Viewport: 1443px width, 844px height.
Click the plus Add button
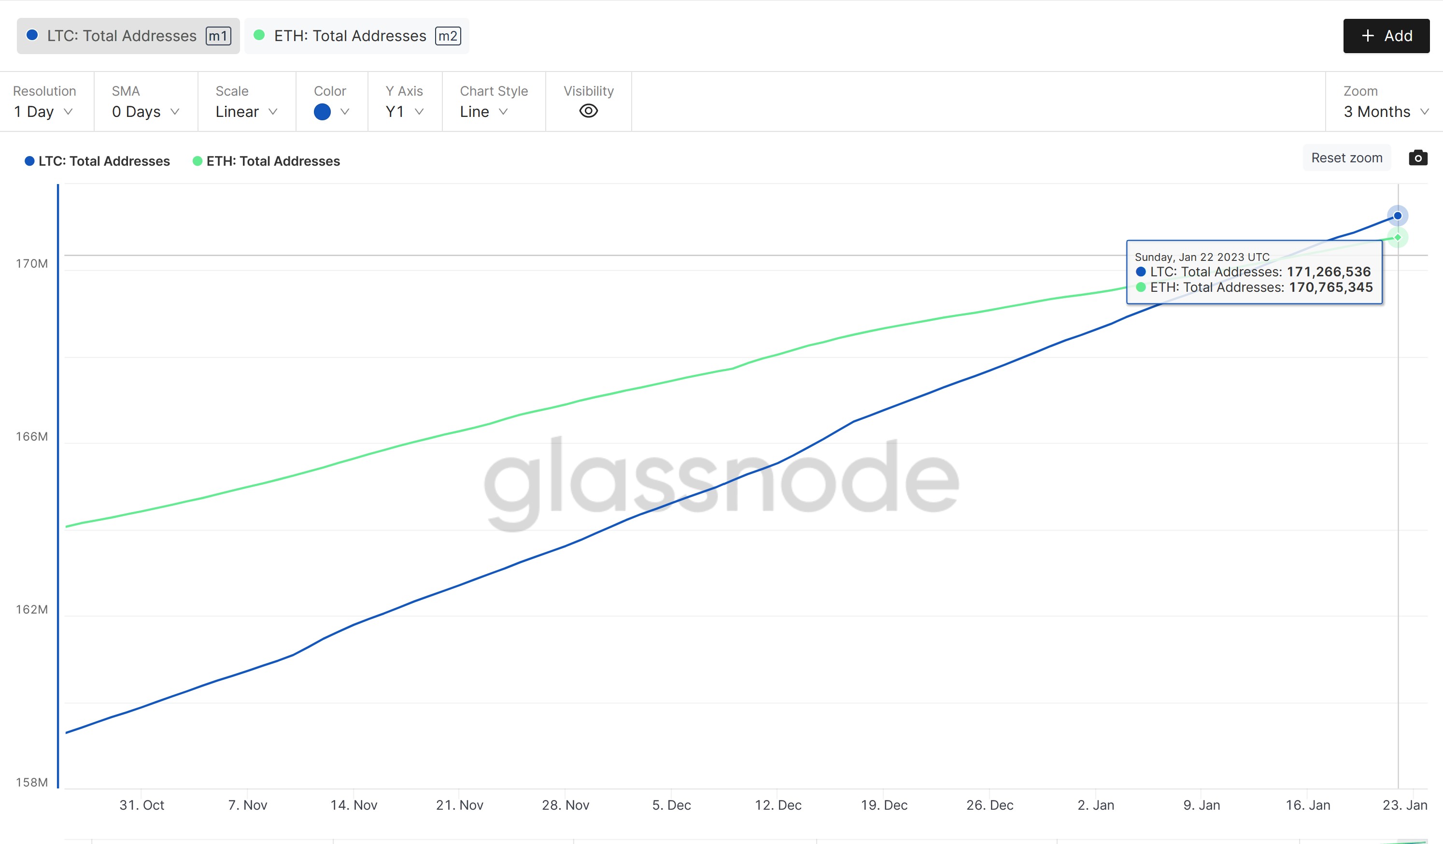[x=1387, y=35]
